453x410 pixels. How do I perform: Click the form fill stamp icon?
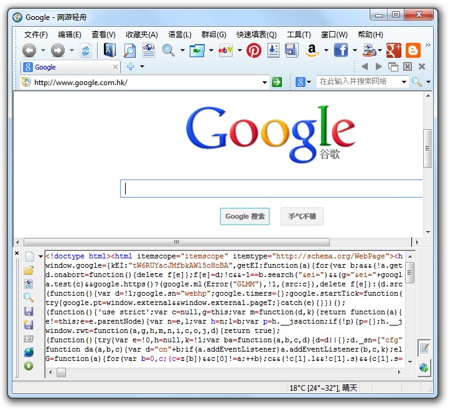tap(273, 50)
